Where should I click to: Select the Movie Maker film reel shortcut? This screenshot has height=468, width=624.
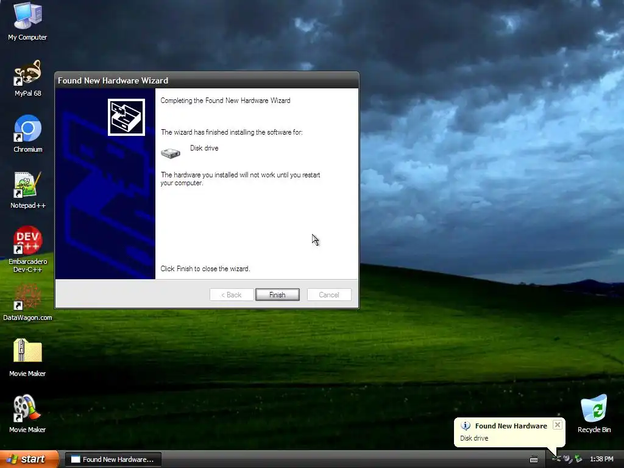click(27, 414)
